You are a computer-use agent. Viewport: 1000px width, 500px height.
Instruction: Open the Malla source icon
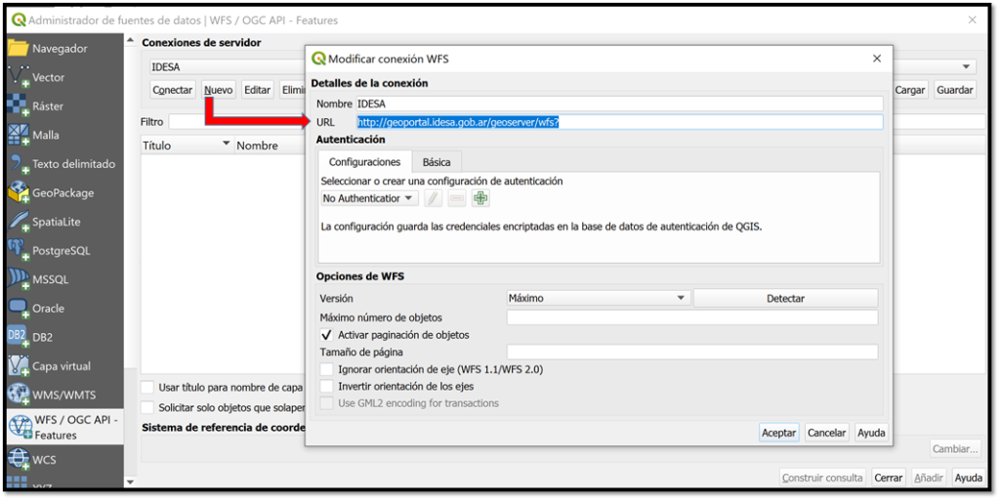(x=19, y=135)
